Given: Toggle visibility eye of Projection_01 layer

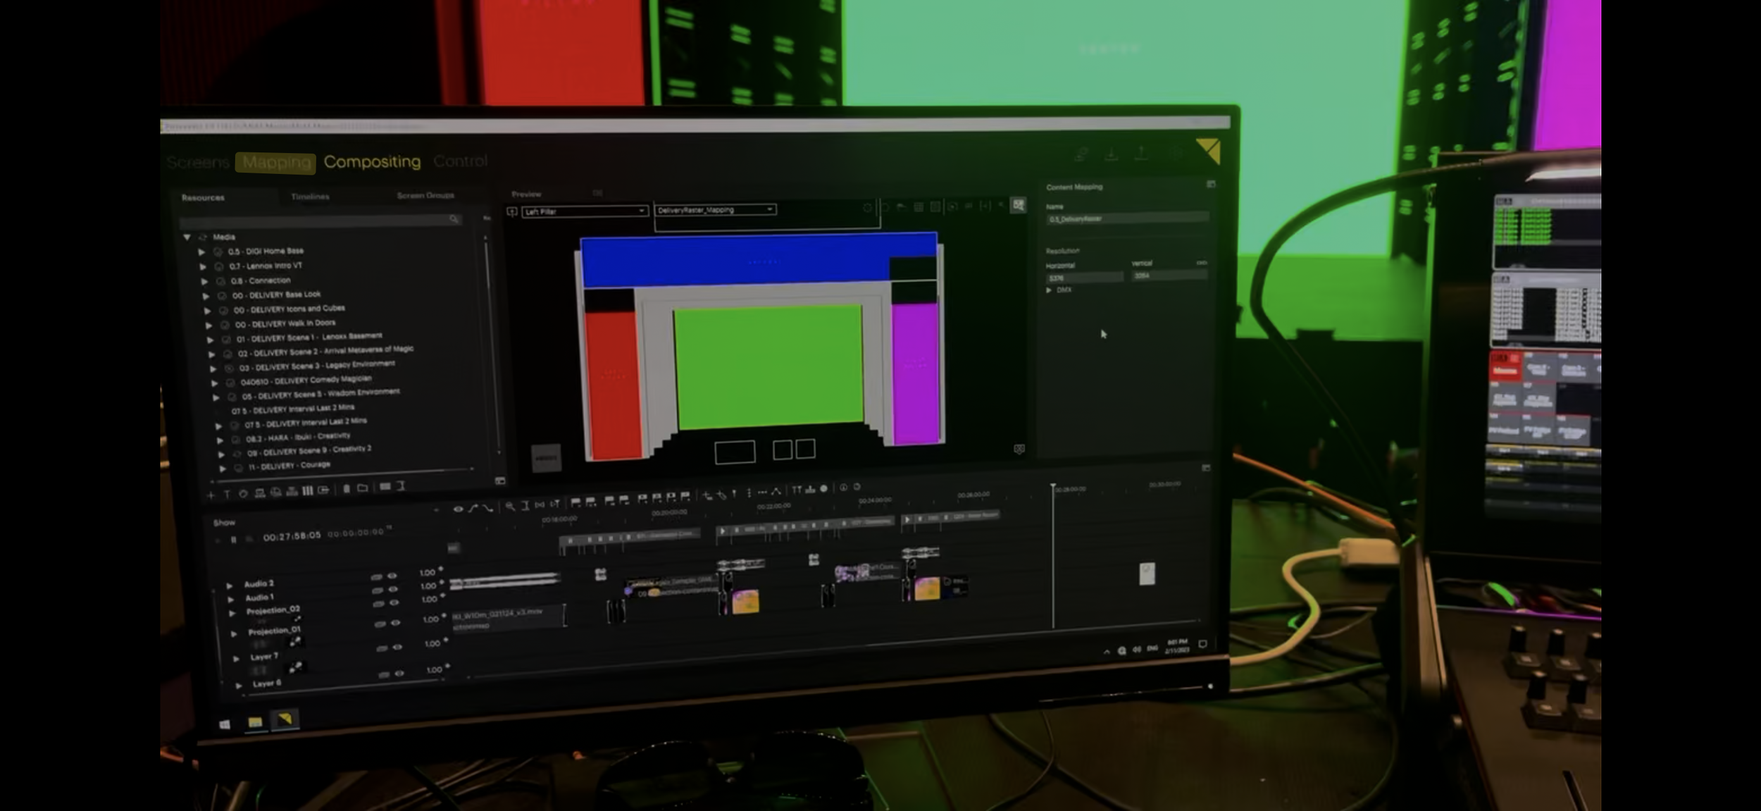Looking at the screenshot, I should tap(396, 623).
